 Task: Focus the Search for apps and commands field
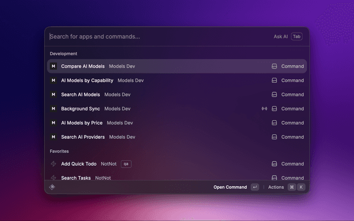[x=155, y=36]
